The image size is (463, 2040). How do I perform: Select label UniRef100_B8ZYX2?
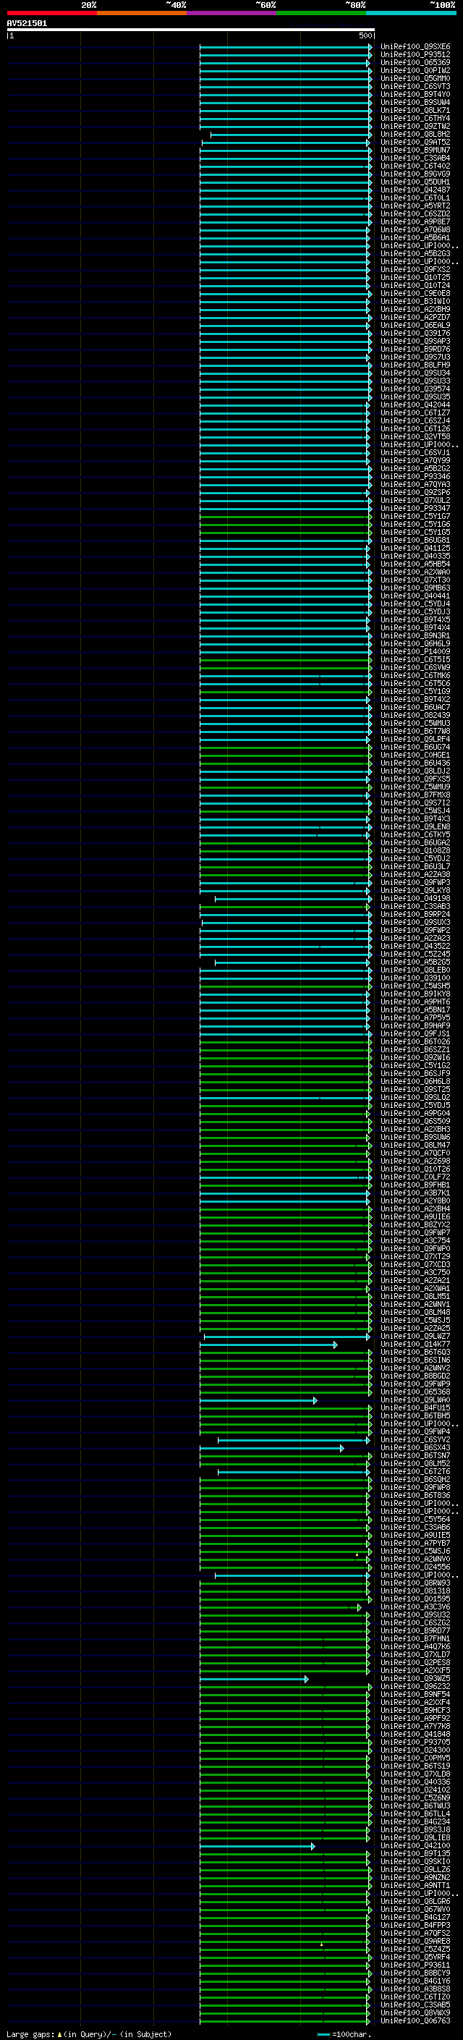tap(415, 1225)
